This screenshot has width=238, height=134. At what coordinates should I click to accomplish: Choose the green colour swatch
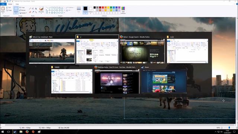(111, 7)
